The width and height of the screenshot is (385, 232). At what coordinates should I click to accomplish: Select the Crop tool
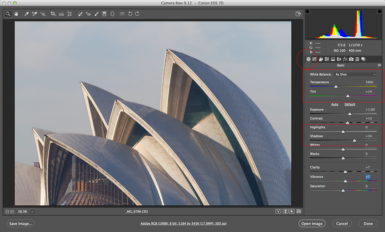coord(53,14)
